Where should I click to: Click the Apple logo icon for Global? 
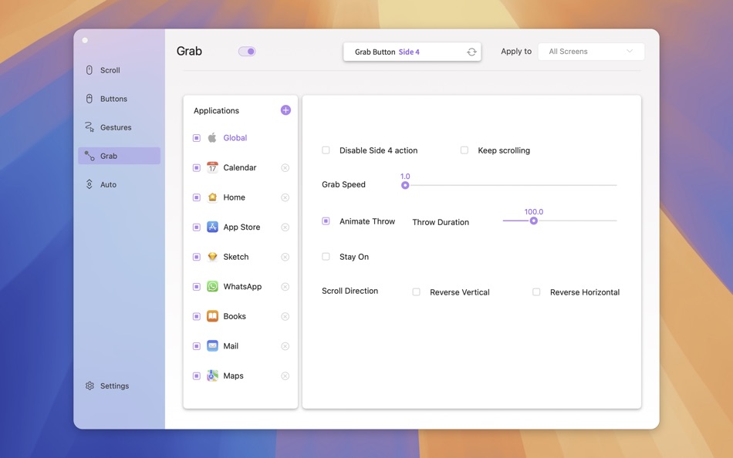click(212, 138)
